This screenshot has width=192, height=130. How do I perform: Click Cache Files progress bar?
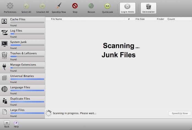tap(27, 23)
